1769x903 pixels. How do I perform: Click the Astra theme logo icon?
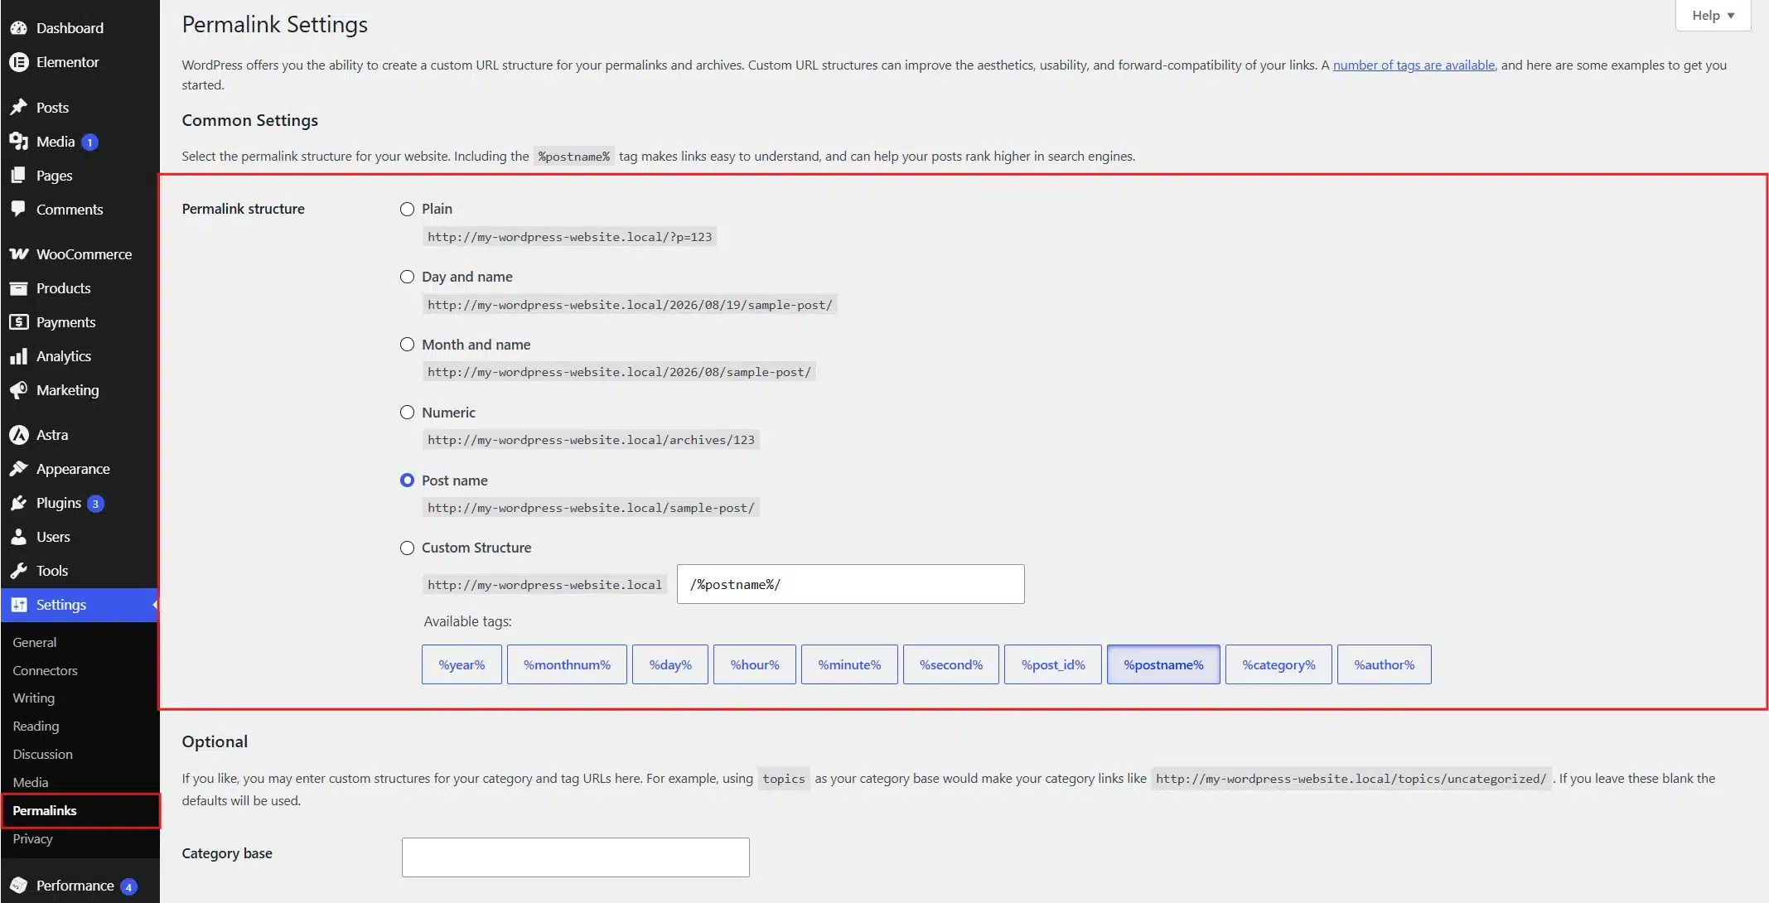pos(18,435)
